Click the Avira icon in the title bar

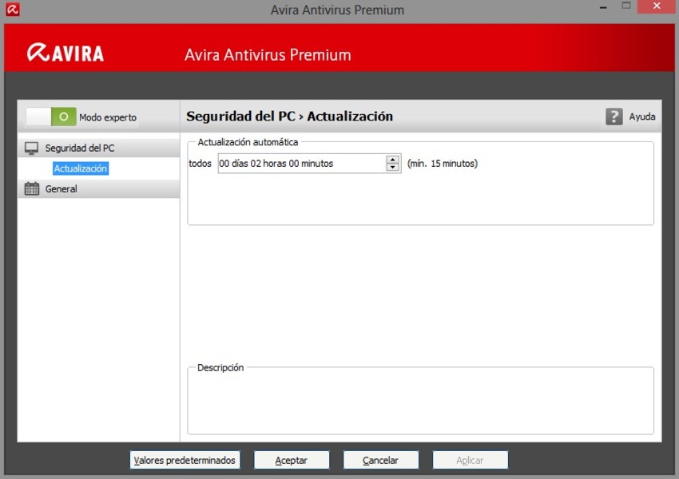(x=12, y=10)
